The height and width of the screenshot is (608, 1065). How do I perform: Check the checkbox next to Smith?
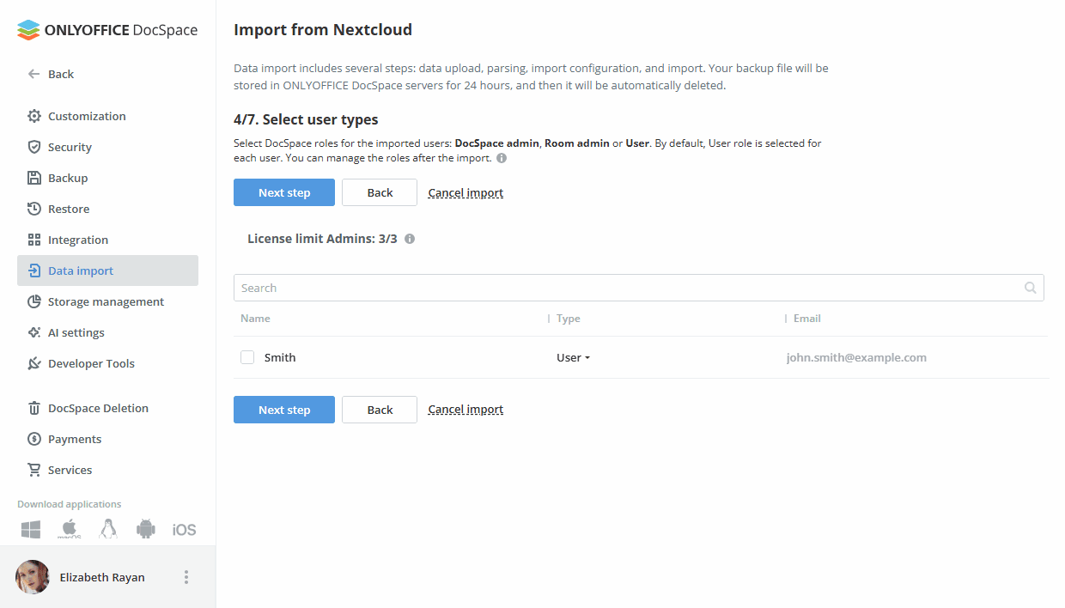[x=247, y=357]
